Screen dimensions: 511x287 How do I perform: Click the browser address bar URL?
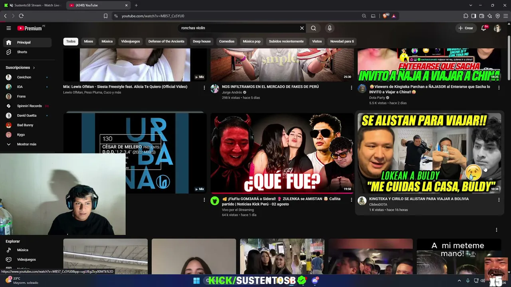153,16
